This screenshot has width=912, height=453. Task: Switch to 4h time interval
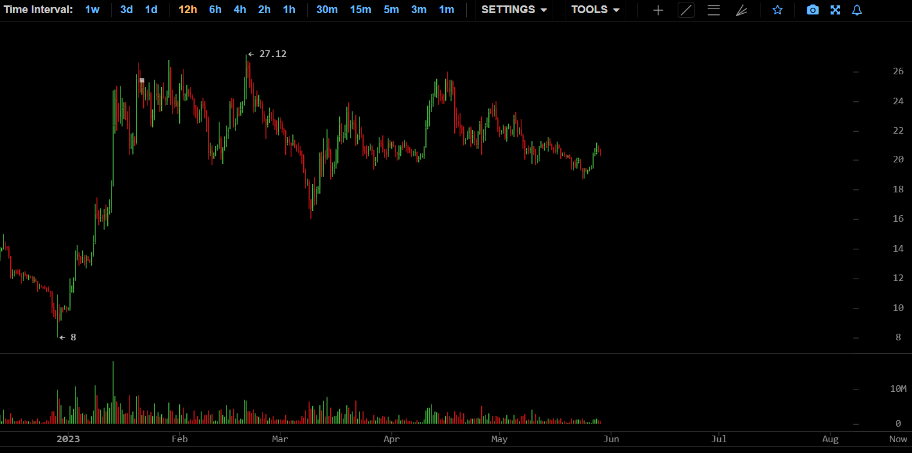click(x=240, y=10)
